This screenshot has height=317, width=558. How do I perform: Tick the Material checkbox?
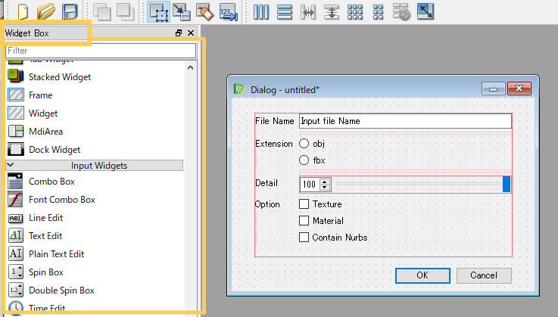(x=304, y=221)
